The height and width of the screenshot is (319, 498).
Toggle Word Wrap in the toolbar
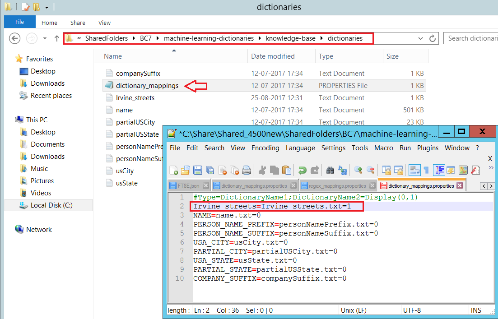(414, 171)
